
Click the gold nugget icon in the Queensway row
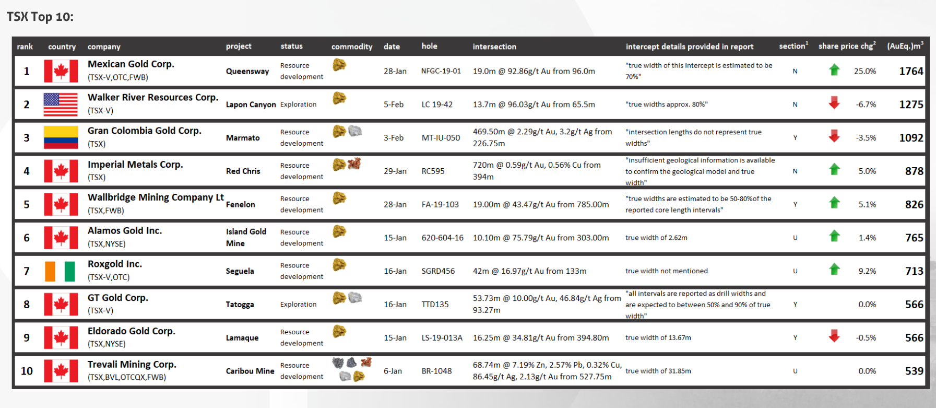tap(339, 65)
